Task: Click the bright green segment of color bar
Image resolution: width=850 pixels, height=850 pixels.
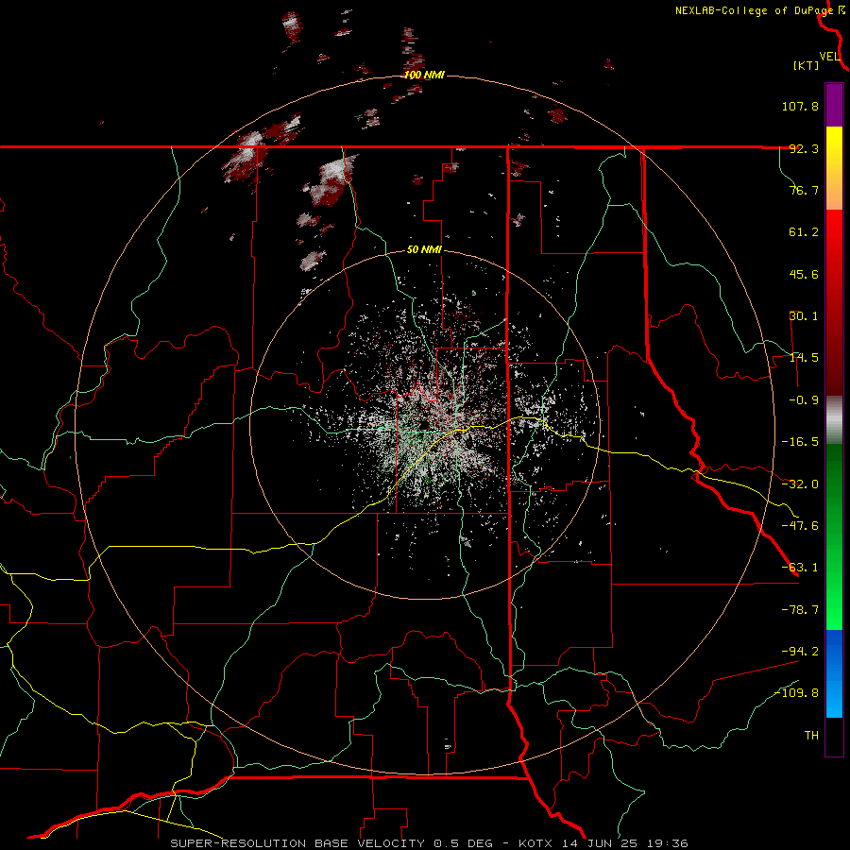Action: [834, 536]
